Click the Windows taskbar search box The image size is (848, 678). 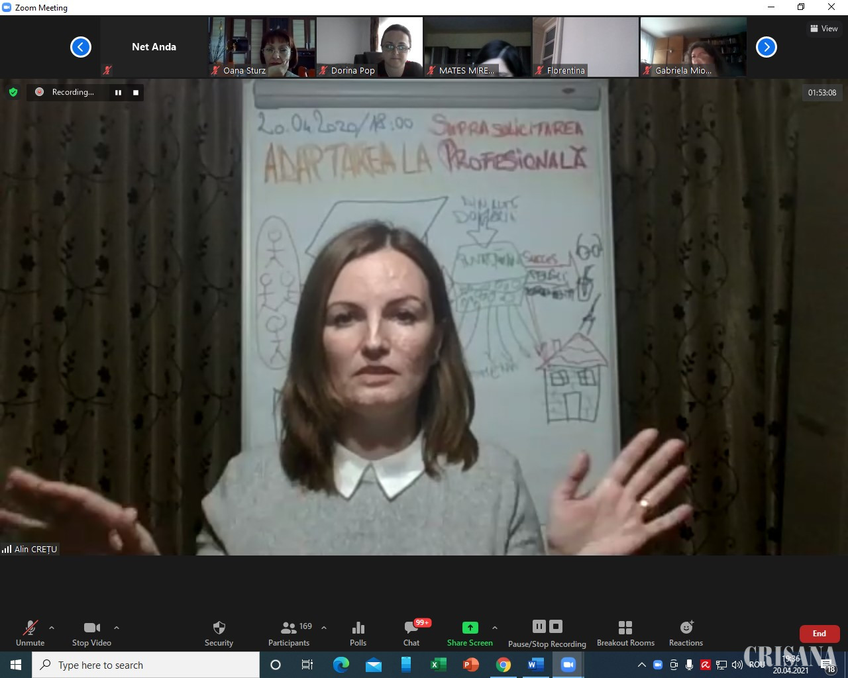coord(146,665)
